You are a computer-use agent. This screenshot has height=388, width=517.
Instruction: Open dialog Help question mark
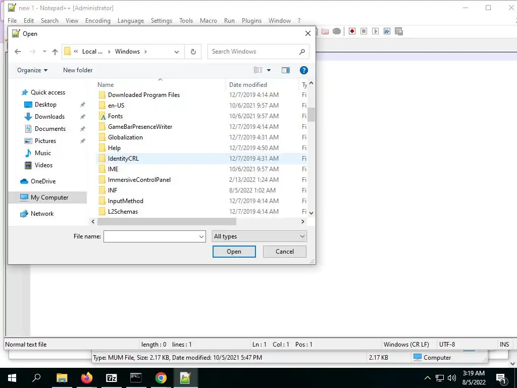(x=303, y=70)
